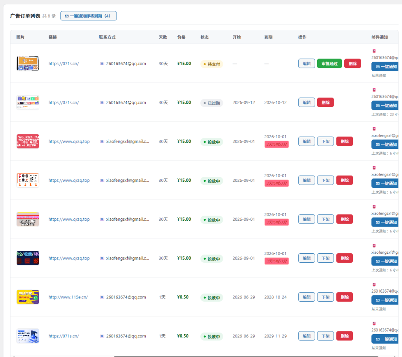This screenshot has width=402, height=357.
Task: Click the dark neon-text ad thumbnail
Action: 28,258
